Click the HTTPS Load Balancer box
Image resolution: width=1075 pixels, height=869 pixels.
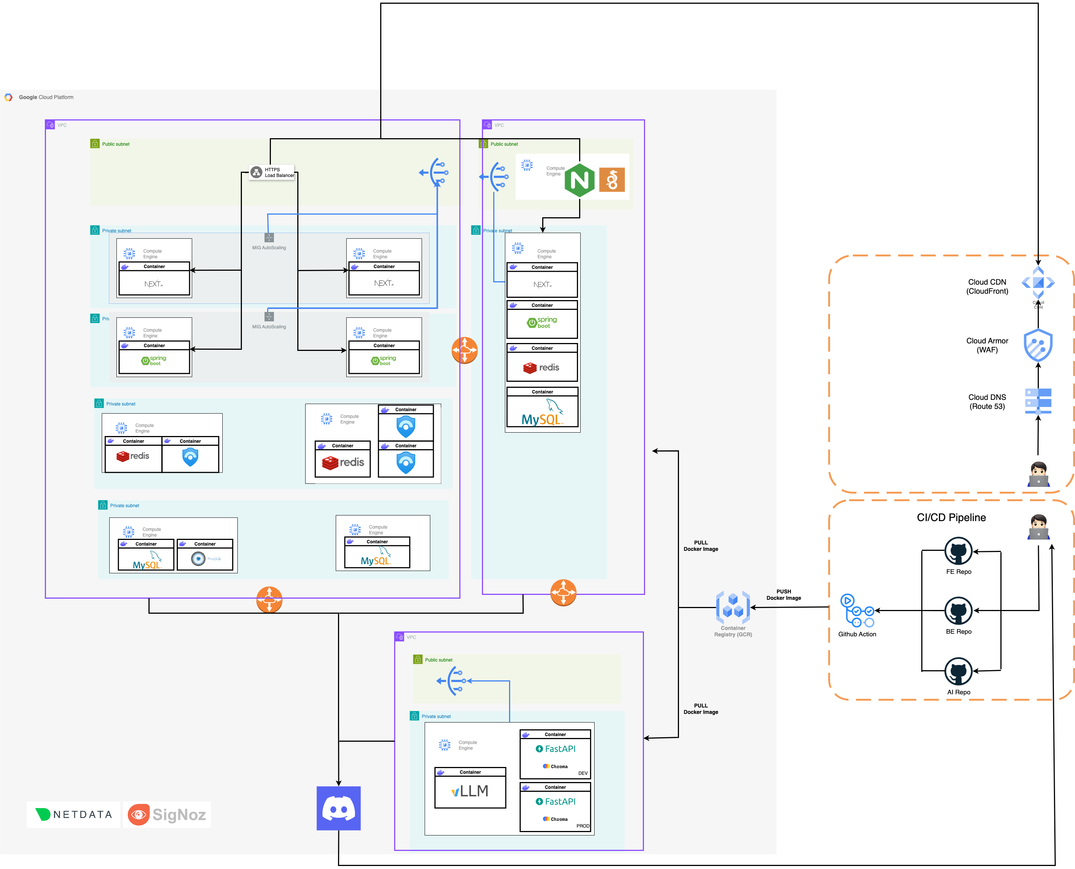(x=272, y=173)
